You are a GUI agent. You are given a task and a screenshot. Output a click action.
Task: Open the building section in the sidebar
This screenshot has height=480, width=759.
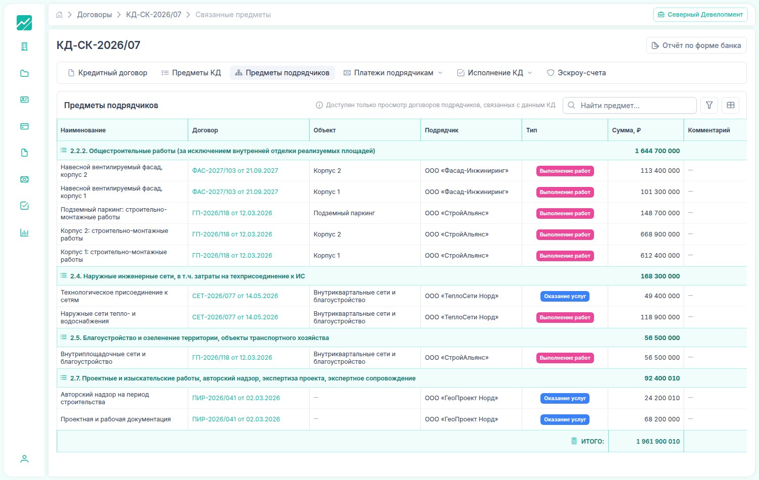click(x=24, y=46)
